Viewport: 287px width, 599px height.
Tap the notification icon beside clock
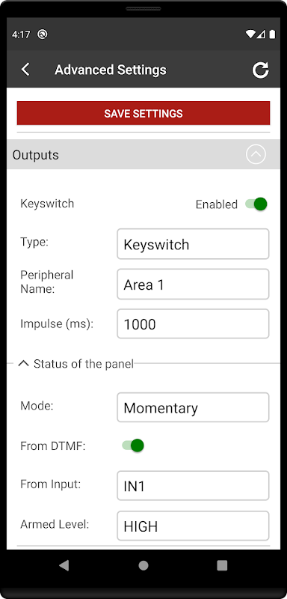(x=43, y=34)
